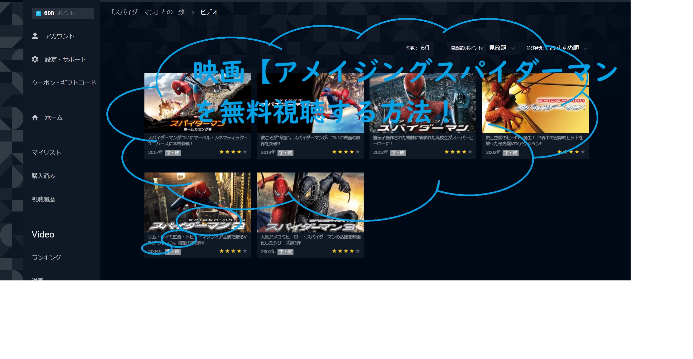The image size is (693, 359).
Task: Open 視聴履歴 in sidebar
Action: click(43, 199)
